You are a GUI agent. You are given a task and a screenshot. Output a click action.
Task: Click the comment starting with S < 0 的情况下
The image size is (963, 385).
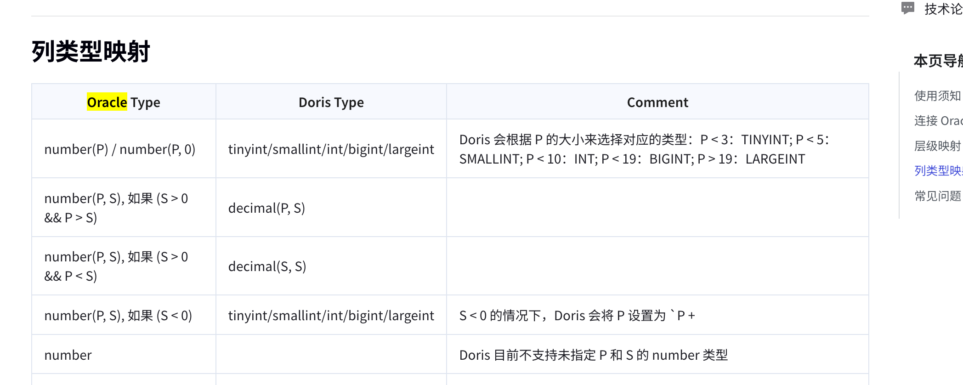click(x=577, y=316)
